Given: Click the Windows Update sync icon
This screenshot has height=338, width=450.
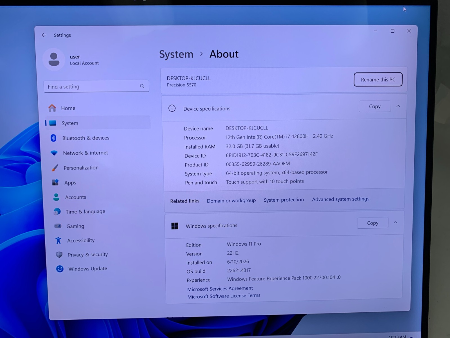Looking at the screenshot, I should (x=60, y=269).
